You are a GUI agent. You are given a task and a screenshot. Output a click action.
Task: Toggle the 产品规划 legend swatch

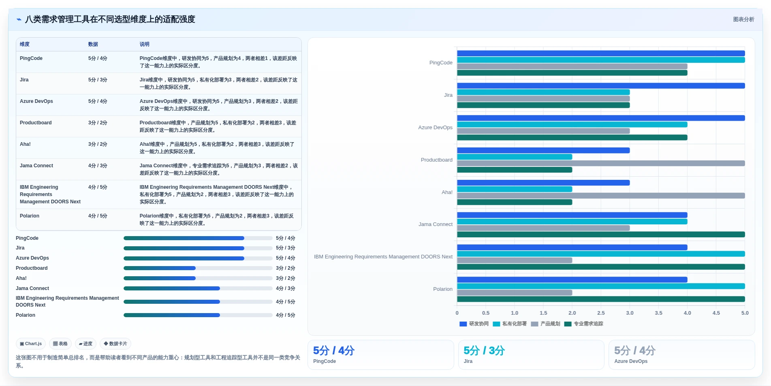click(x=534, y=324)
